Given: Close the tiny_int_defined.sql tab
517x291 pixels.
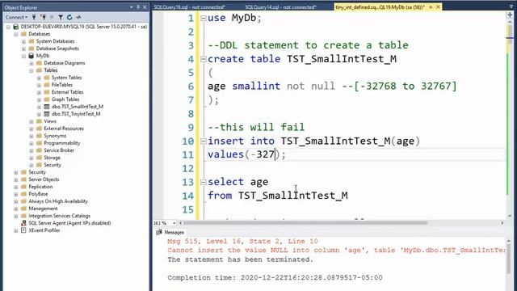Looking at the screenshot, I should click(438, 7).
